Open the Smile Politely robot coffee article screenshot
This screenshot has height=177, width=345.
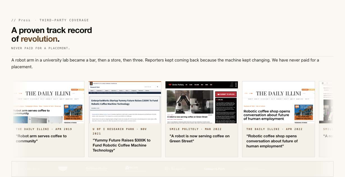[202, 102]
